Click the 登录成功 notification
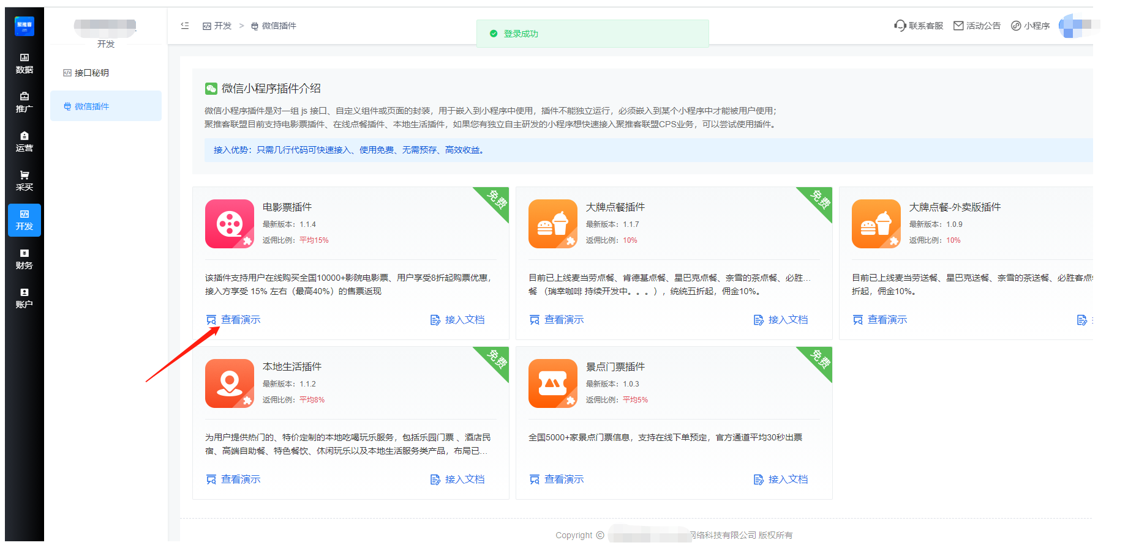 pyautogui.click(x=593, y=34)
